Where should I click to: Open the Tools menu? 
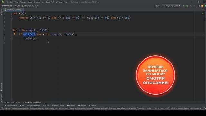(48, 2)
